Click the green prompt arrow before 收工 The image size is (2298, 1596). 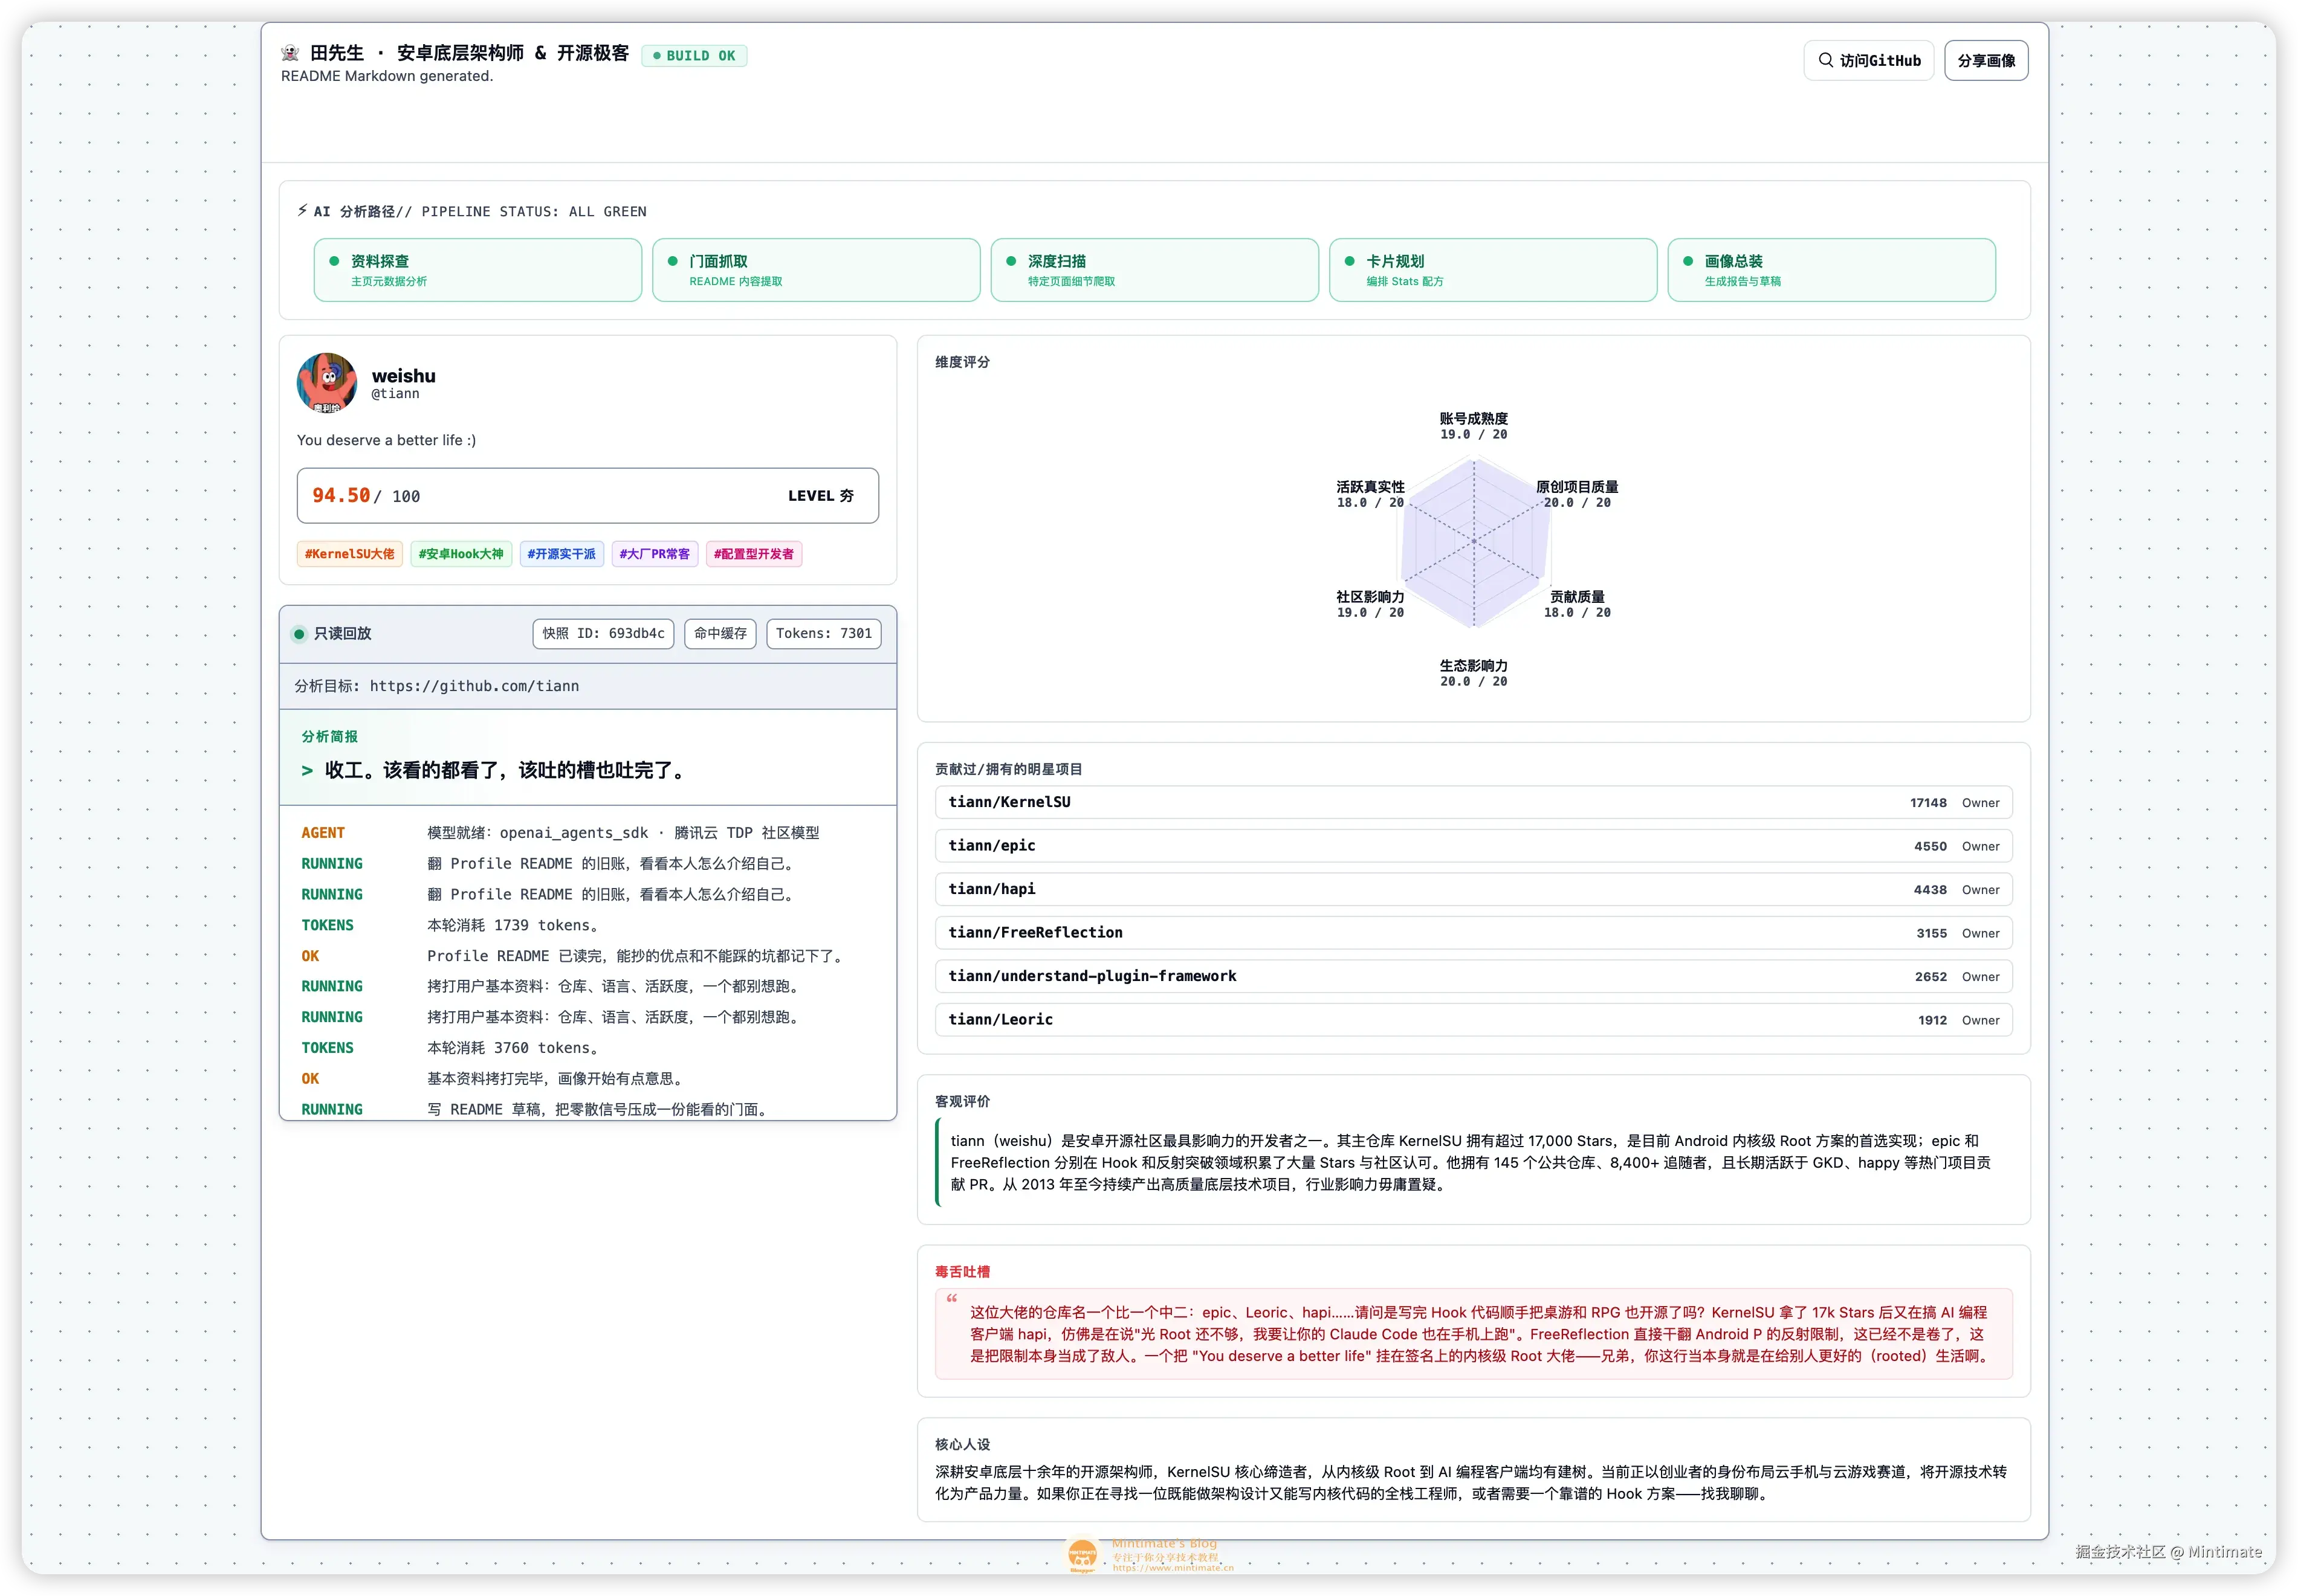[307, 770]
